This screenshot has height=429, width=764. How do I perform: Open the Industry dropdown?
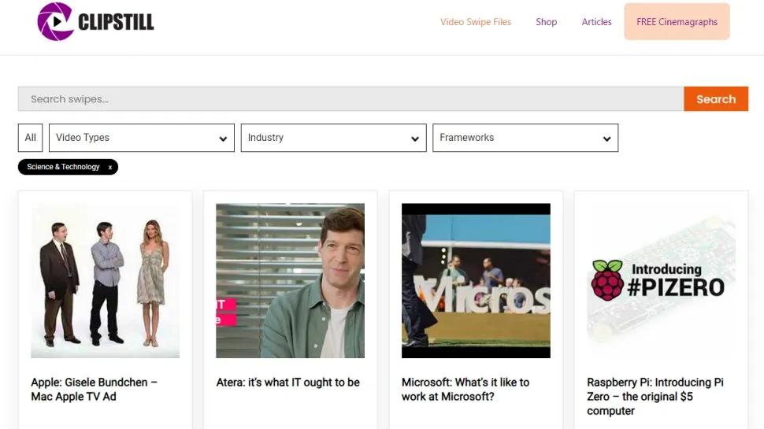pos(333,138)
